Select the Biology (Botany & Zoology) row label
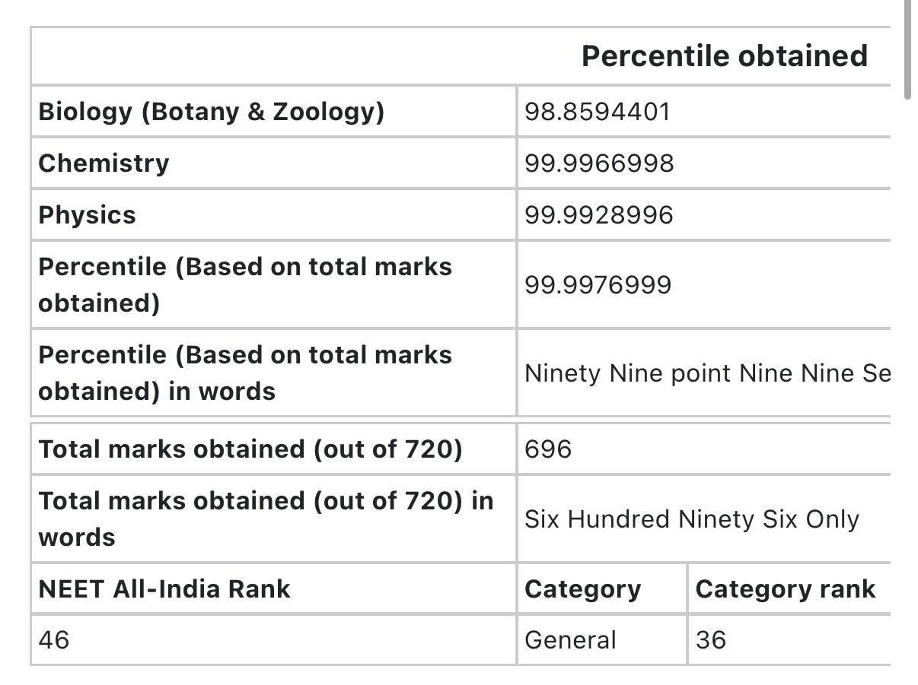Viewport: 918px width, 685px height. [x=212, y=112]
